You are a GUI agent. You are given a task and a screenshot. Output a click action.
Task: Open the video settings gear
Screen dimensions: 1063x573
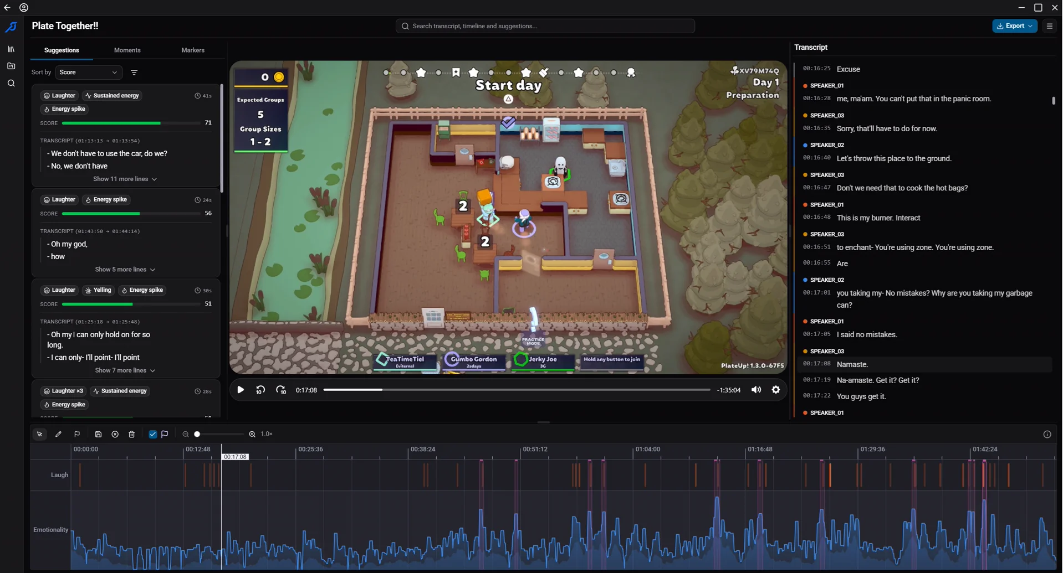click(776, 390)
